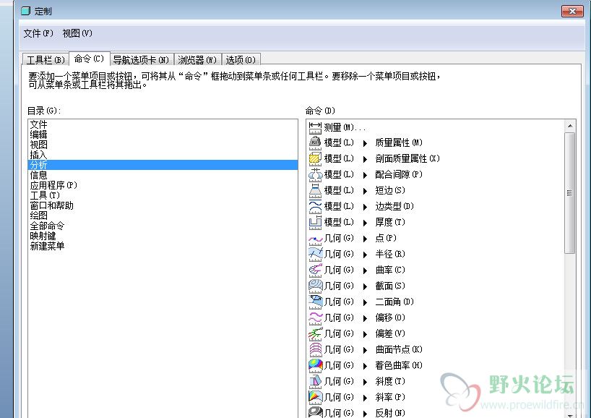Switch to the 导航选项卡(N) tab
This screenshot has width=591, height=418.
click(x=142, y=59)
